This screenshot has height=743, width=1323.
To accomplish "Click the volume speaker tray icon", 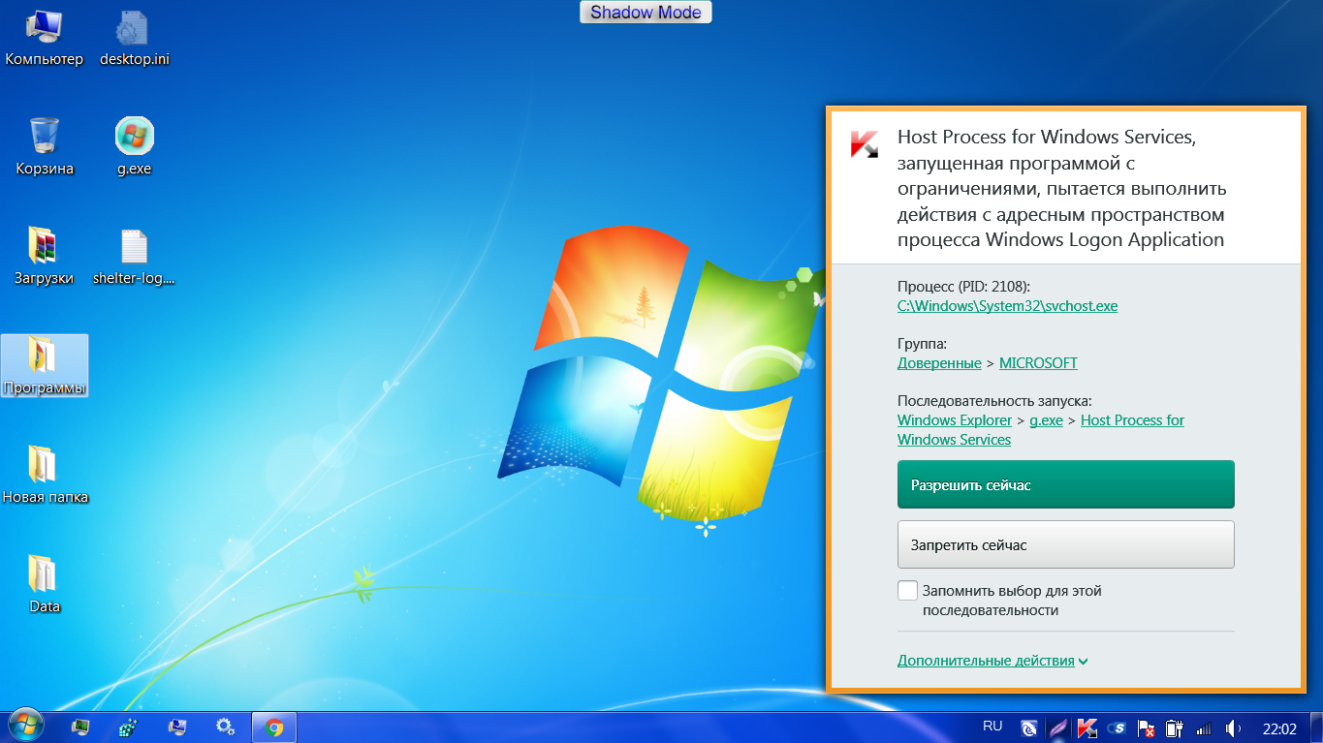I will 1234,728.
